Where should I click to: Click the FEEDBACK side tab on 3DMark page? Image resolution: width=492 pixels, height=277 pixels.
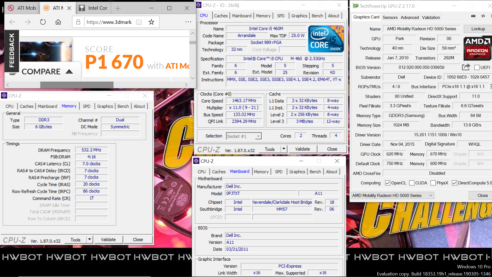(x=12, y=51)
